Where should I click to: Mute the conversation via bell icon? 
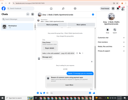coord(108,30)
